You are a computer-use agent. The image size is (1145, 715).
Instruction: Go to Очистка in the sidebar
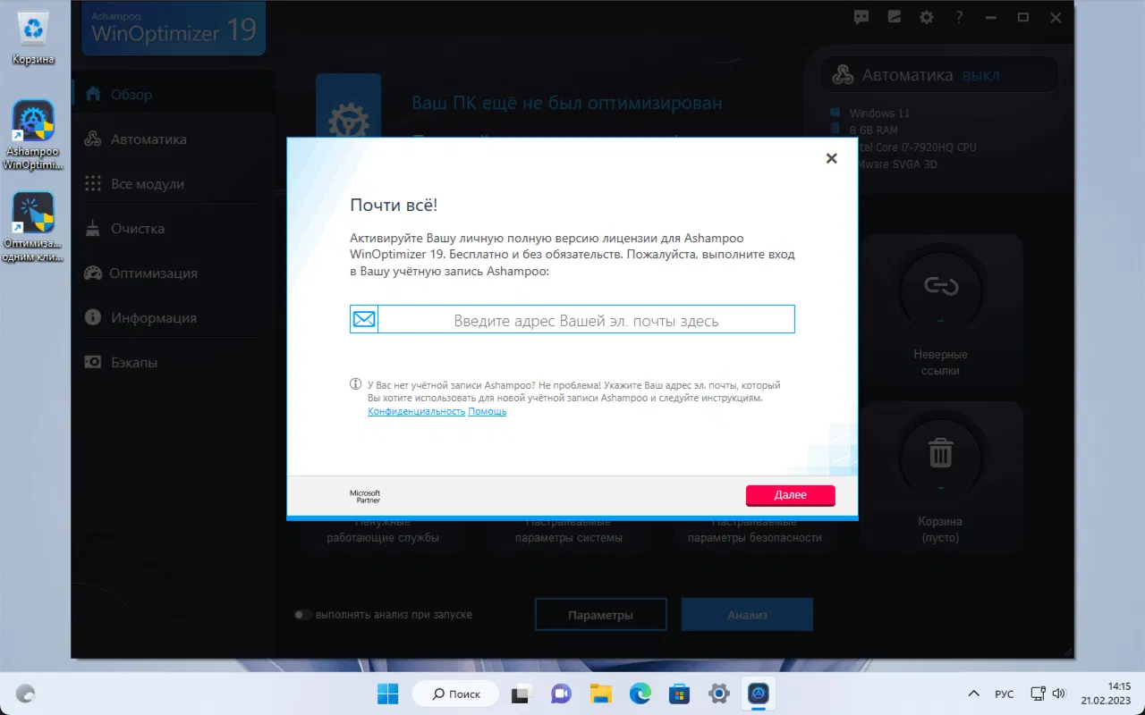click(174, 228)
